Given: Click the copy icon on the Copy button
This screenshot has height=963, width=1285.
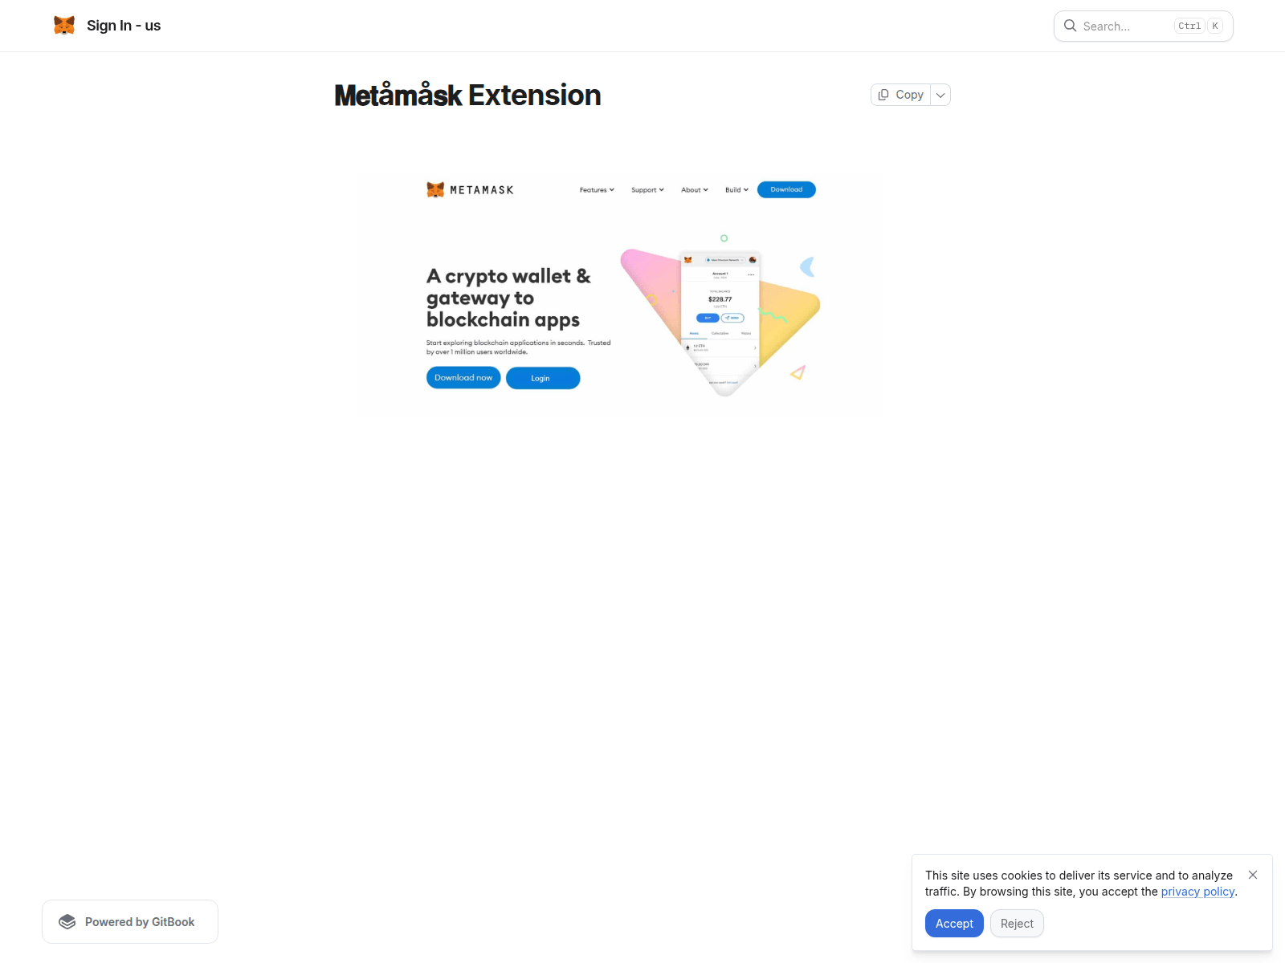Looking at the screenshot, I should 884,94.
